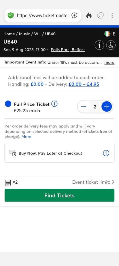Show Buy Now Pay Later info
This screenshot has width=119, height=266.
pyautogui.click(x=106, y=153)
